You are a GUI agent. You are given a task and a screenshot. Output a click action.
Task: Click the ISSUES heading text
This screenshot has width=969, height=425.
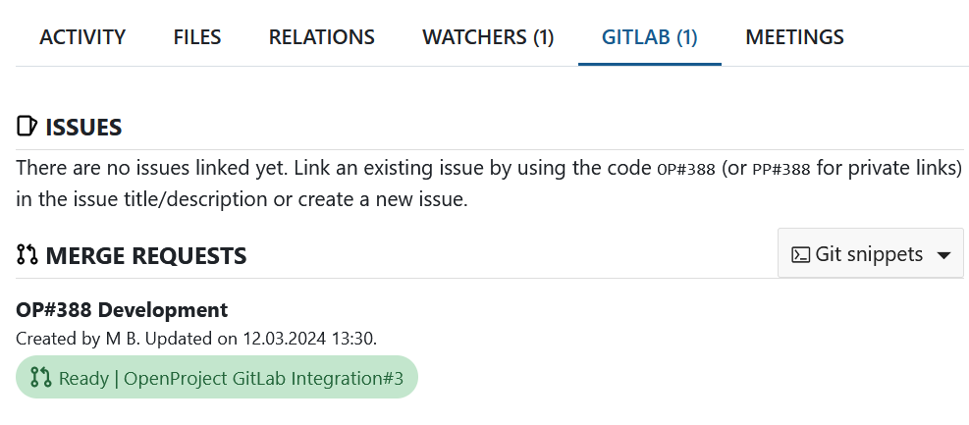point(83,127)
